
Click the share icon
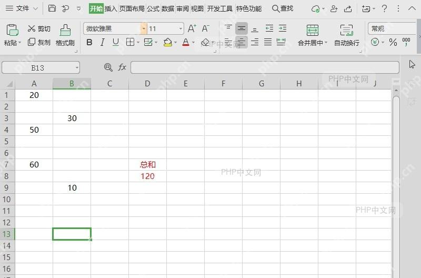[x=348, y=9]
